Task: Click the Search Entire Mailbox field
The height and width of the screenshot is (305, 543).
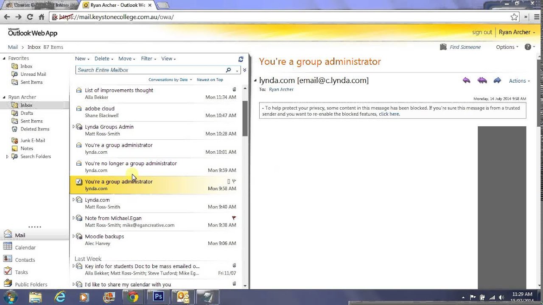Action: [x=151, y=70]
